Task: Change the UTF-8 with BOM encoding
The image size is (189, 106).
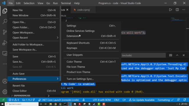Action: tap(102, 100)
